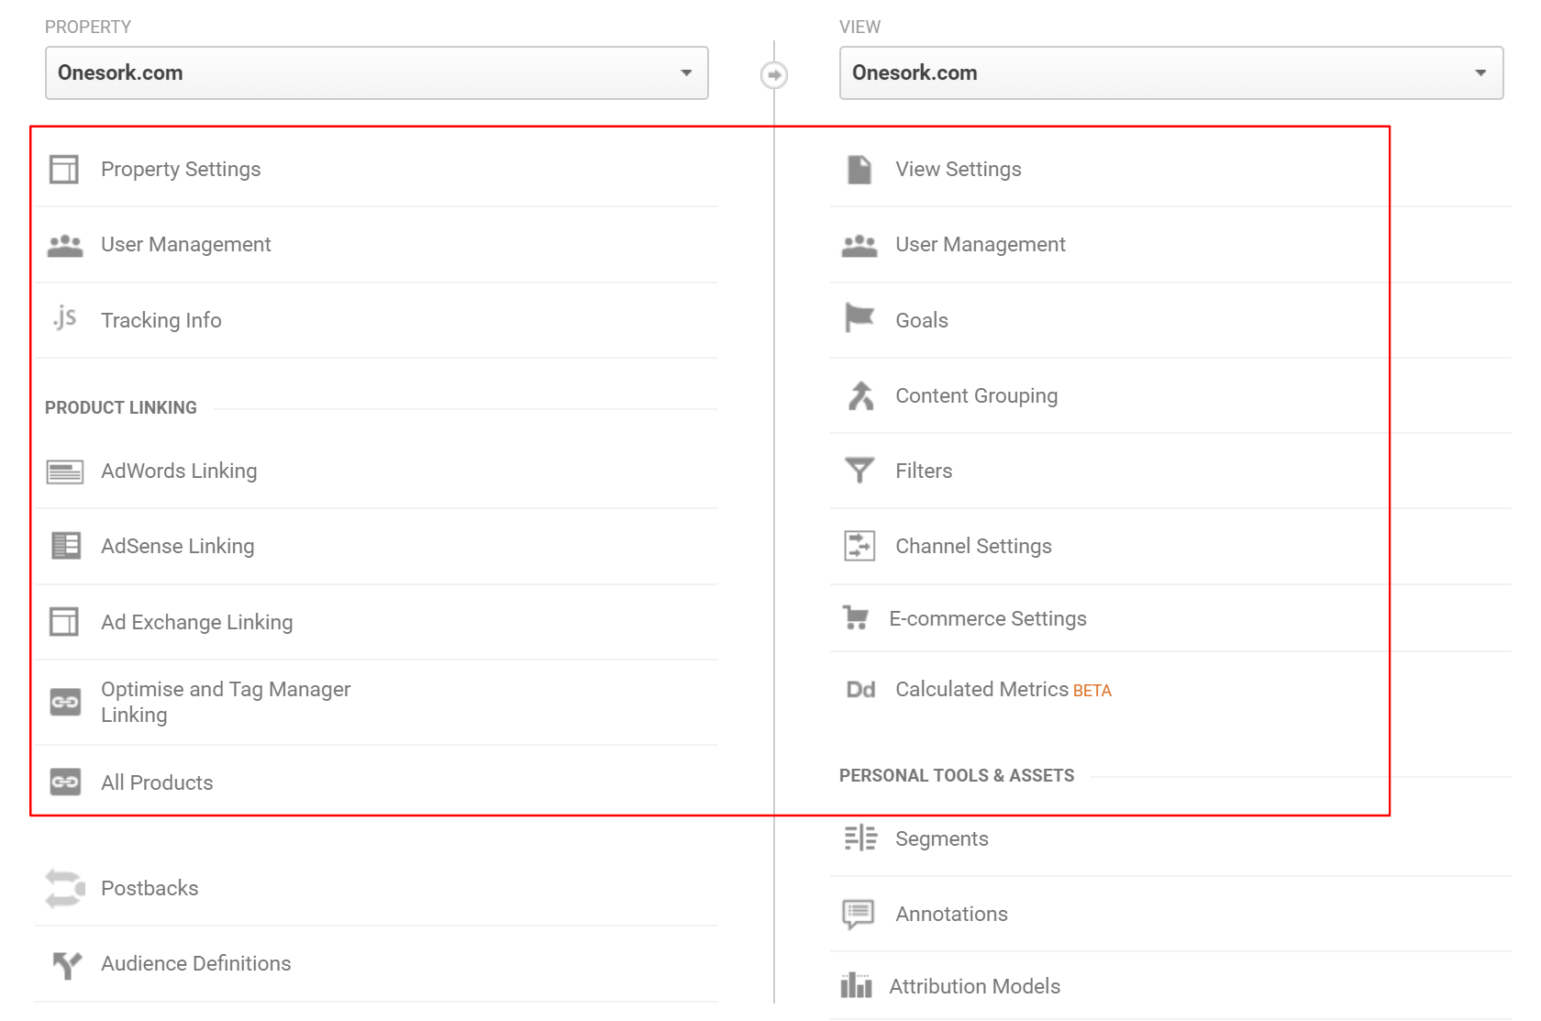Click the Segments icon
The image size is (1541, 1021).
[860, 838]
